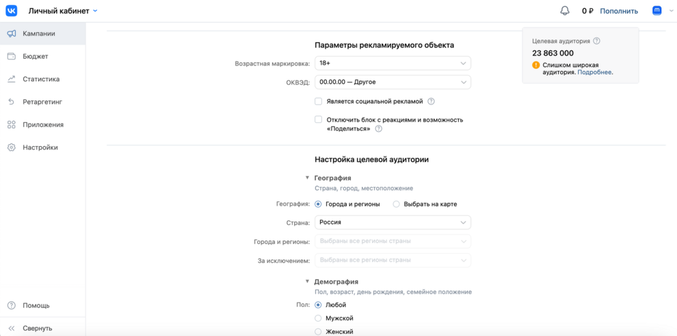Click the Настройки gear icon

pos(12,148)
